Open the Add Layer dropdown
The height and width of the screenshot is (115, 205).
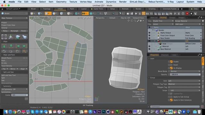tap(188, 24)
